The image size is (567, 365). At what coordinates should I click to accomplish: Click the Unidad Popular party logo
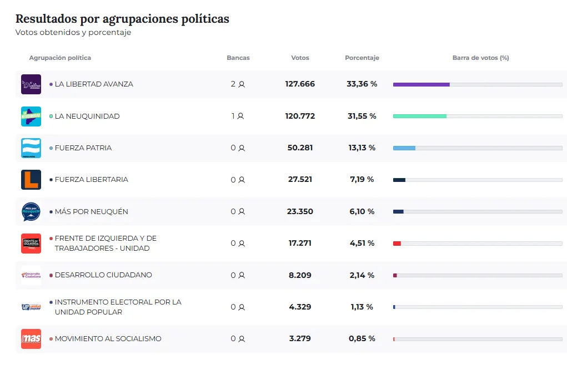(31, 307)
